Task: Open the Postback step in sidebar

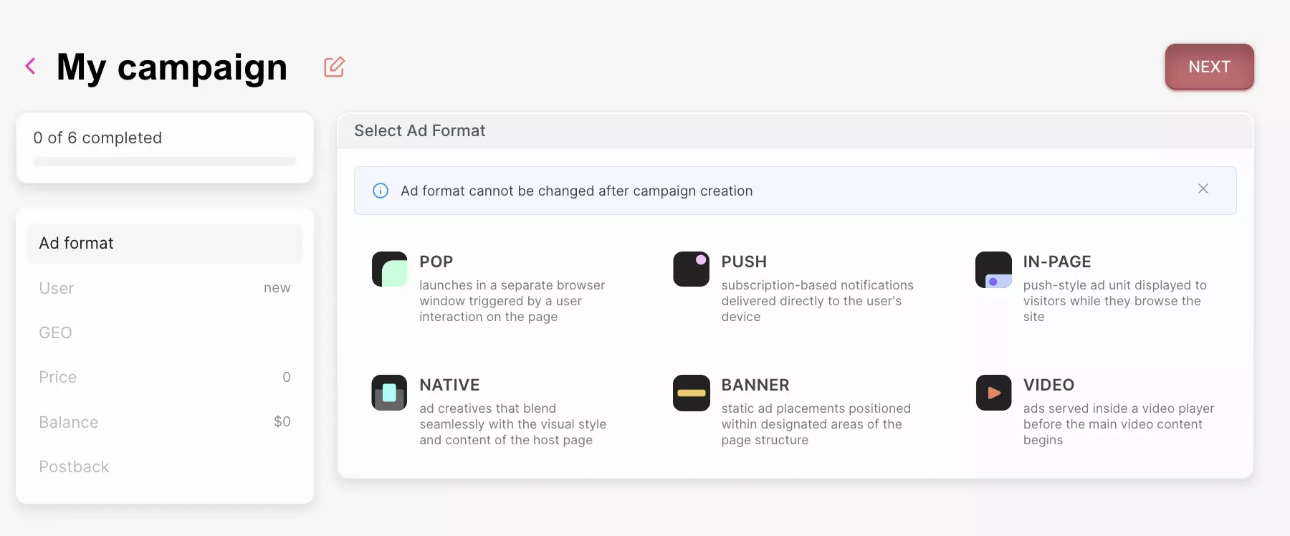Action: (165, 466)
